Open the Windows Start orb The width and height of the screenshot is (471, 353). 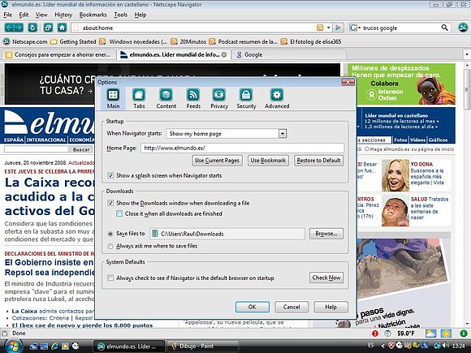[x=13, y=346]
